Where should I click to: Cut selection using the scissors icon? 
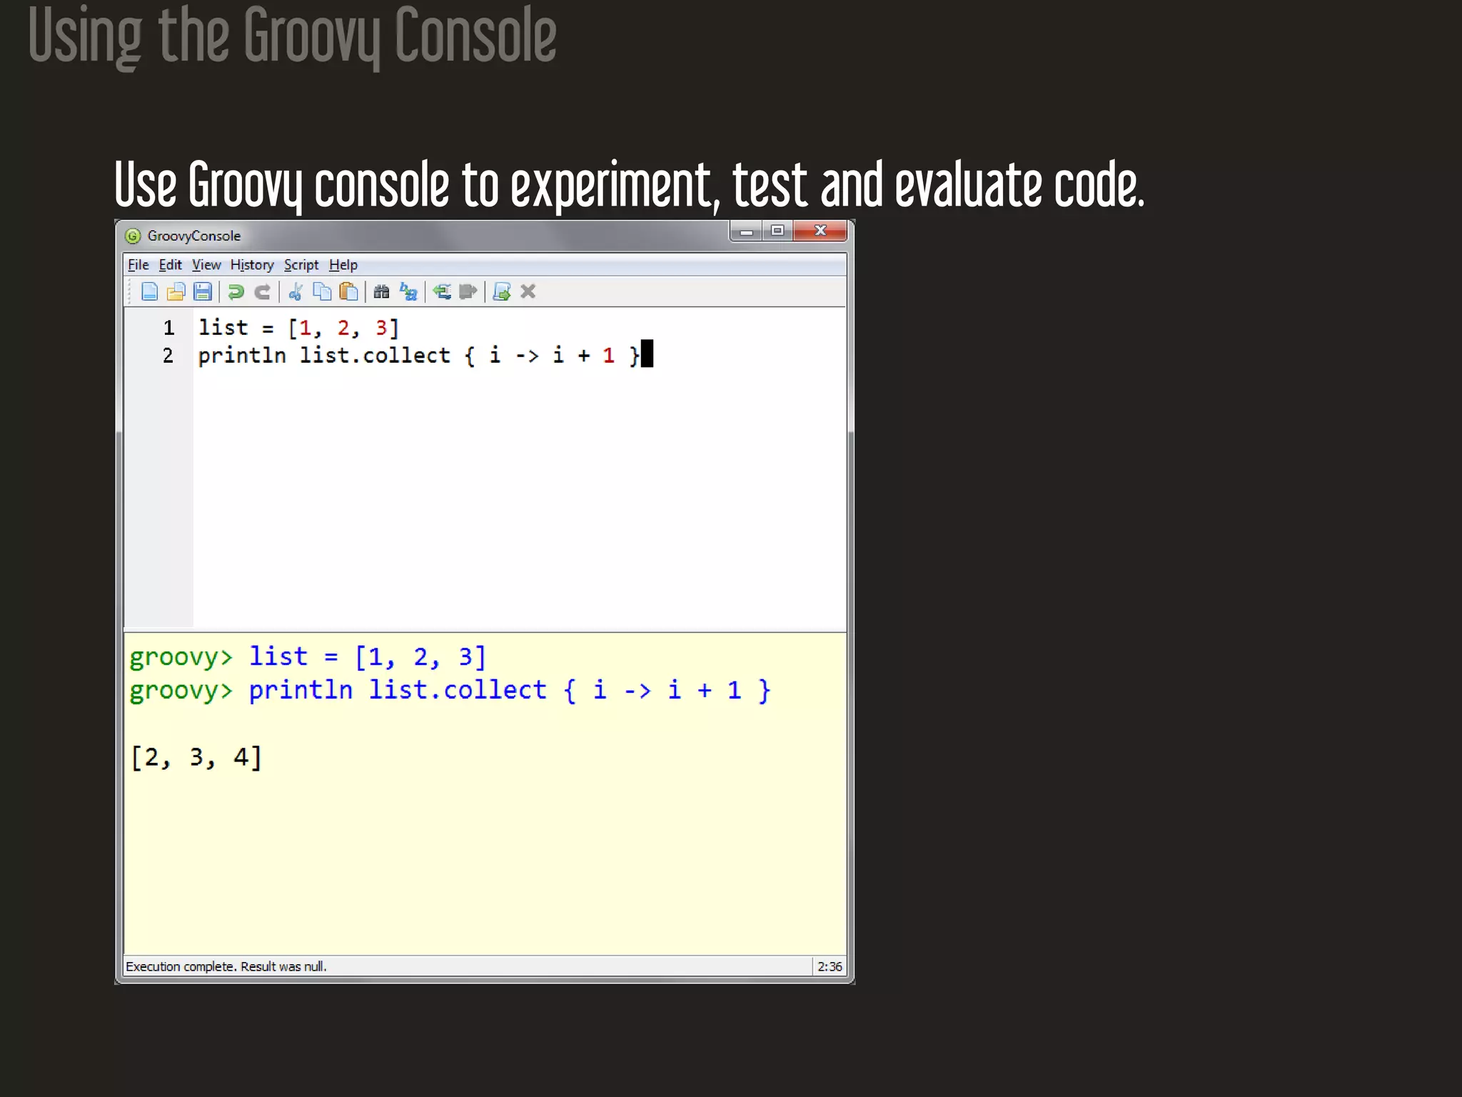tap(296, 291)
